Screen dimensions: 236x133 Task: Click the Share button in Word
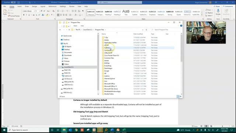tap(217, 7)
